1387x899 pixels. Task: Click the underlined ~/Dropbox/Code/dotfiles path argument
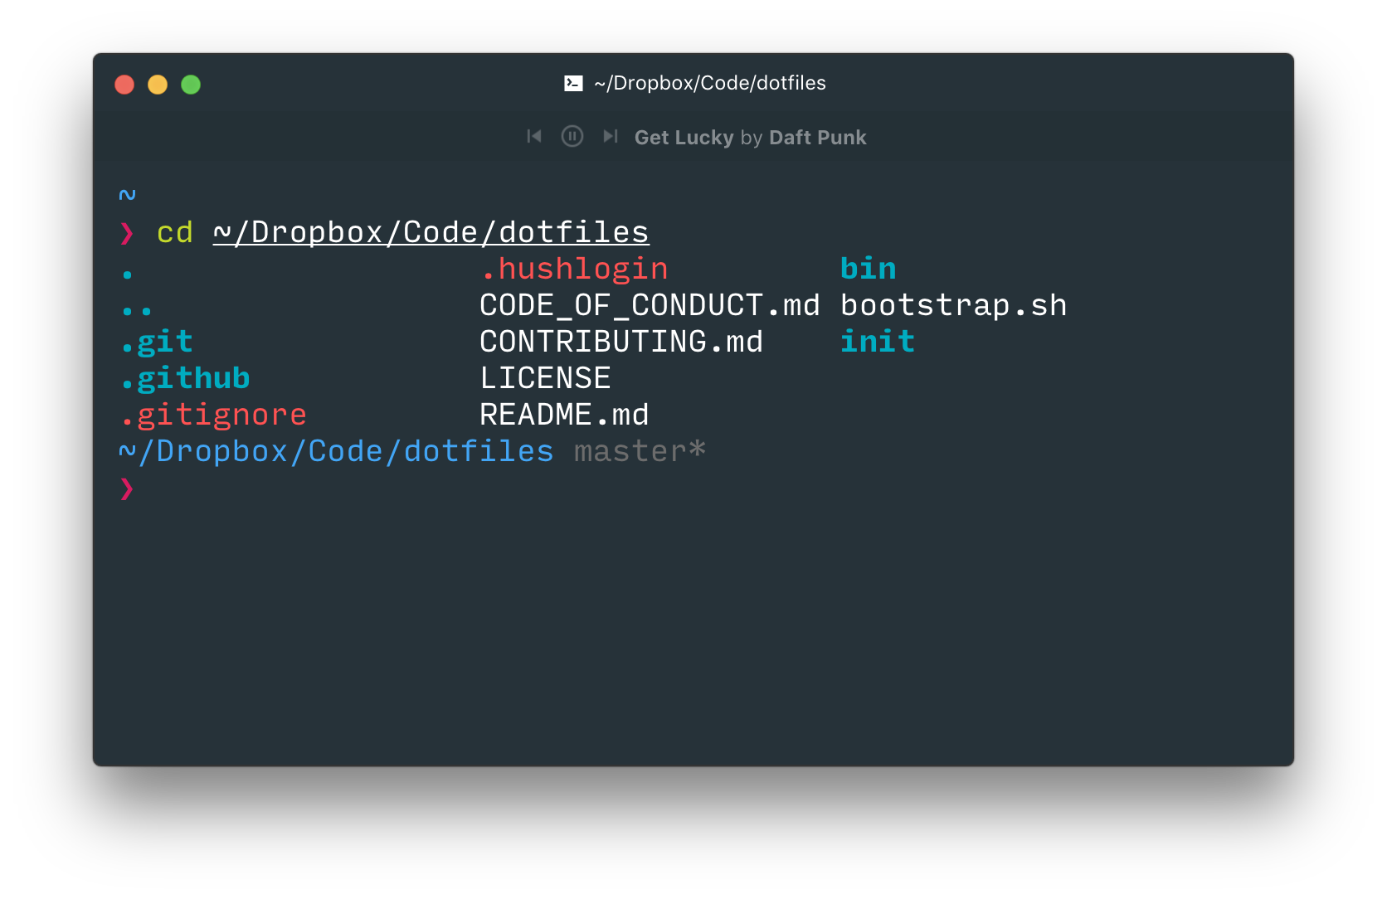point(431,233)
